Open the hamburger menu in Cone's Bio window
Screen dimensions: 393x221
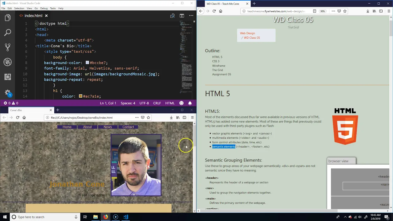(192, 118)
